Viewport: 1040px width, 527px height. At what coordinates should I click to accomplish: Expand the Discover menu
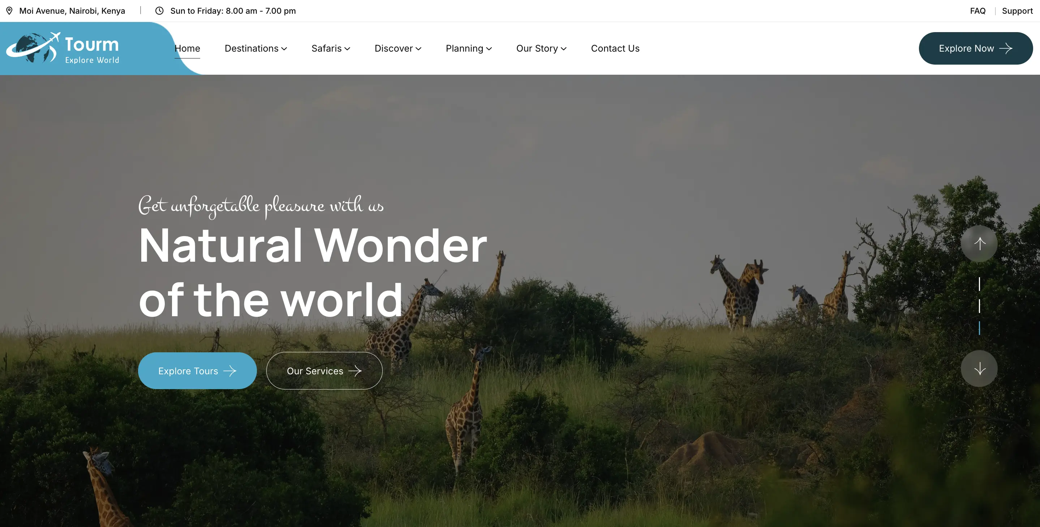tap(397, 48)
